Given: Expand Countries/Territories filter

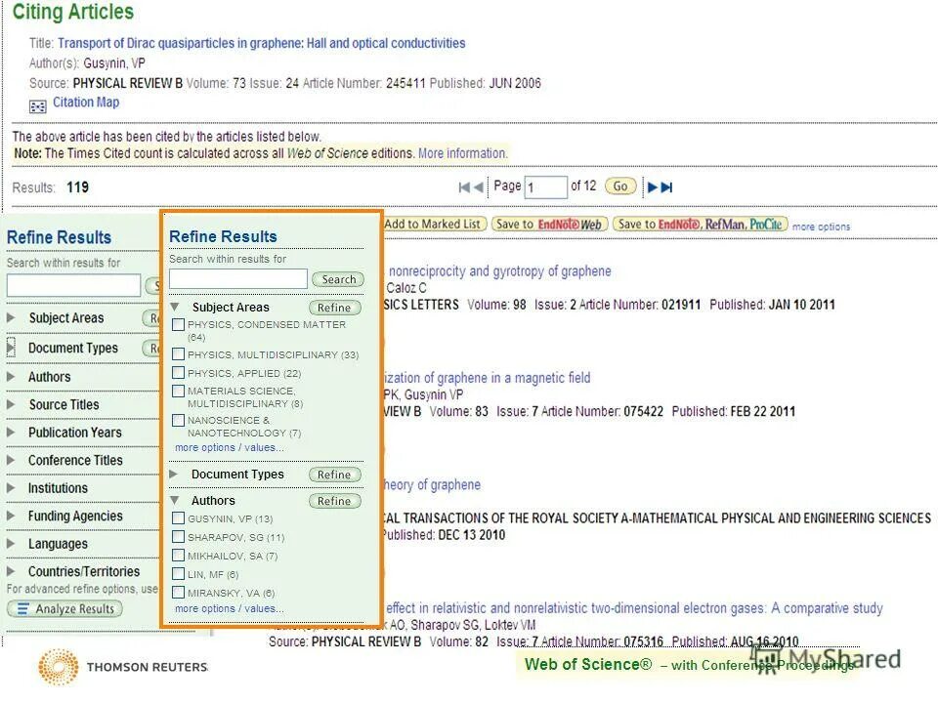Looking at the screenshot, I should [11, 571].
